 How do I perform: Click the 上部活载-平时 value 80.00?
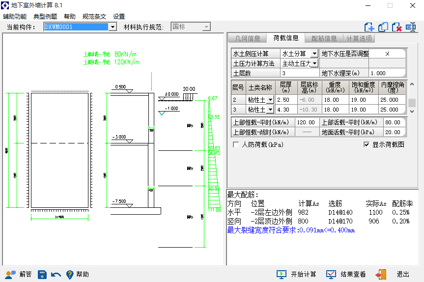pyautogui.click(x=394, y=122)
